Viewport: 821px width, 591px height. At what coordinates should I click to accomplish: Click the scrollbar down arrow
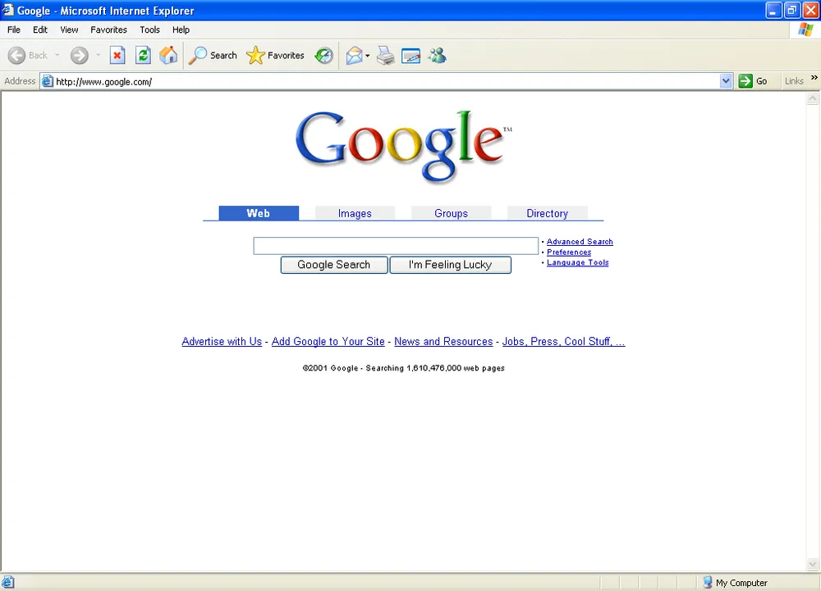tap(813, 564)
